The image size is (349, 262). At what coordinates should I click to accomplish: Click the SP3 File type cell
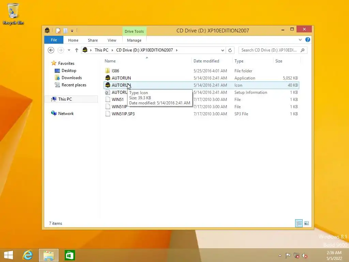[241, 114]
